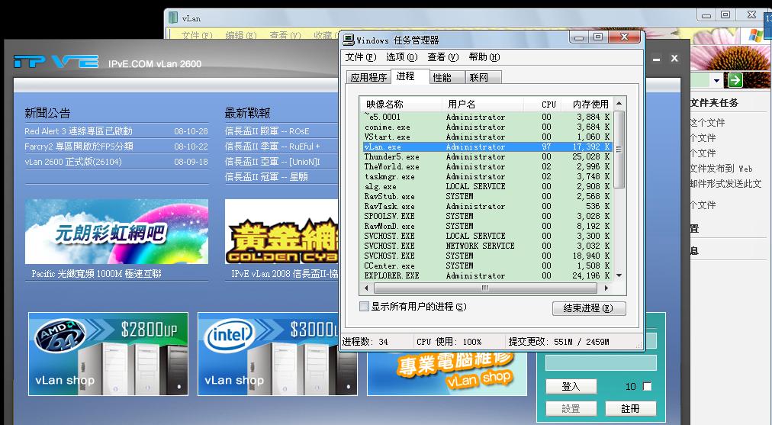Sort processes by 映像名称 column header

(401, 104)
